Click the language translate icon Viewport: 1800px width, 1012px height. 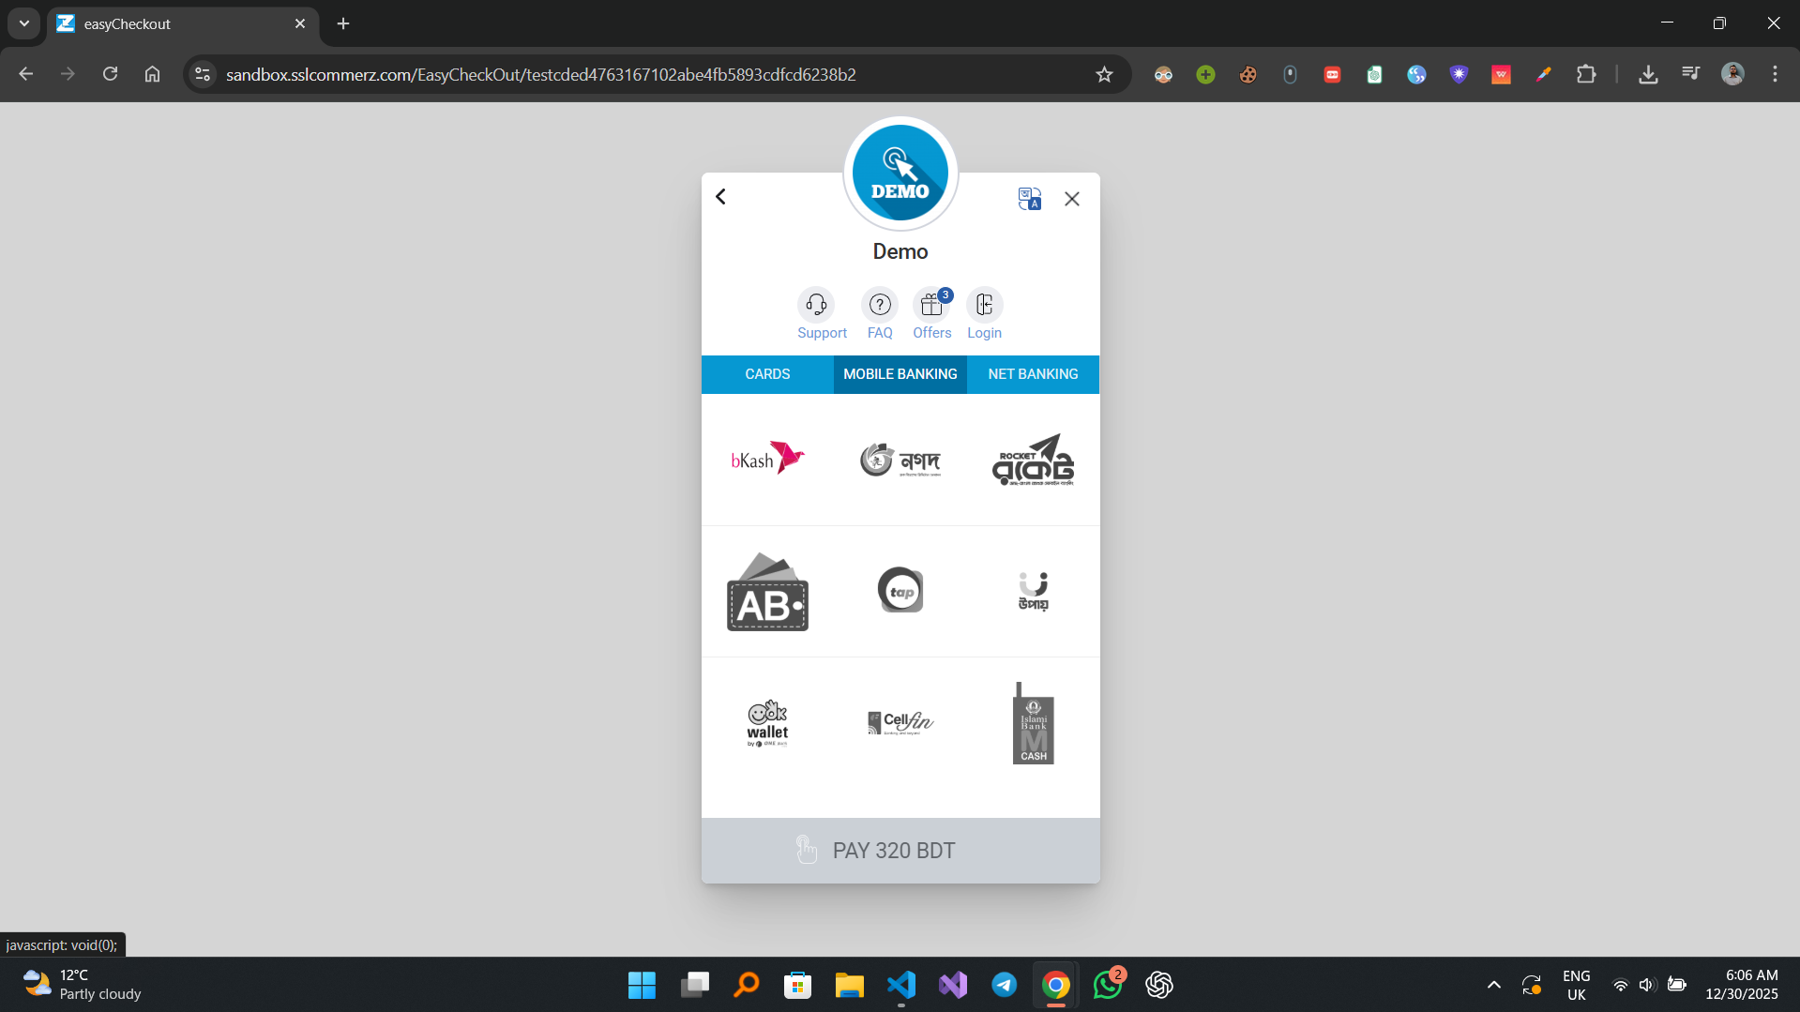1029,198
